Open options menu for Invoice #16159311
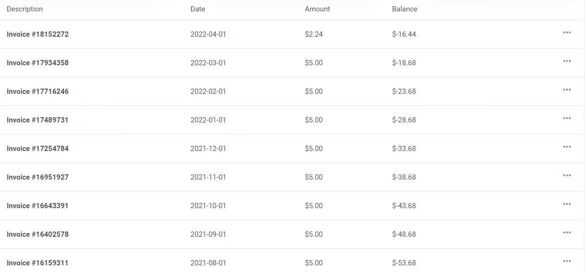The height and width of the screenshot is (272, 585). click(566, 262)
